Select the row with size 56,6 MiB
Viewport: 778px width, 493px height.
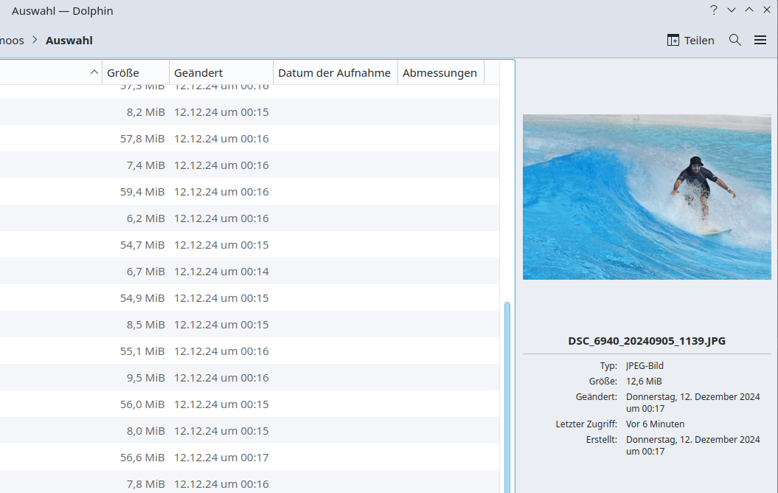coord(249,458)
